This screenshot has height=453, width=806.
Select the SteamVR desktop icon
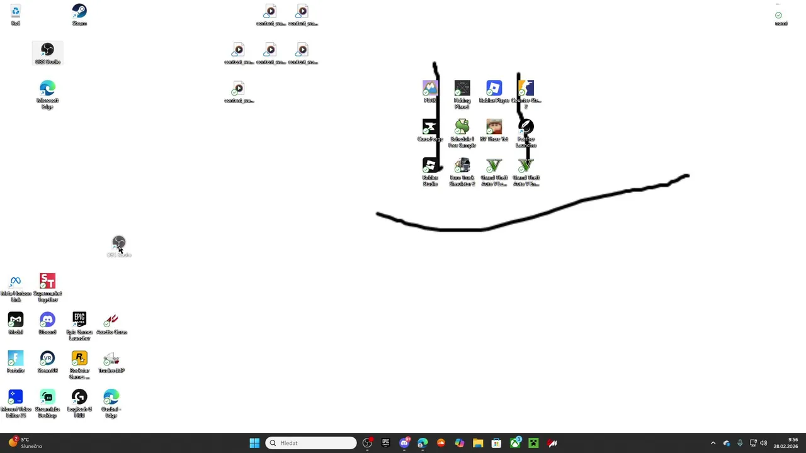click(x=47, y=362)
